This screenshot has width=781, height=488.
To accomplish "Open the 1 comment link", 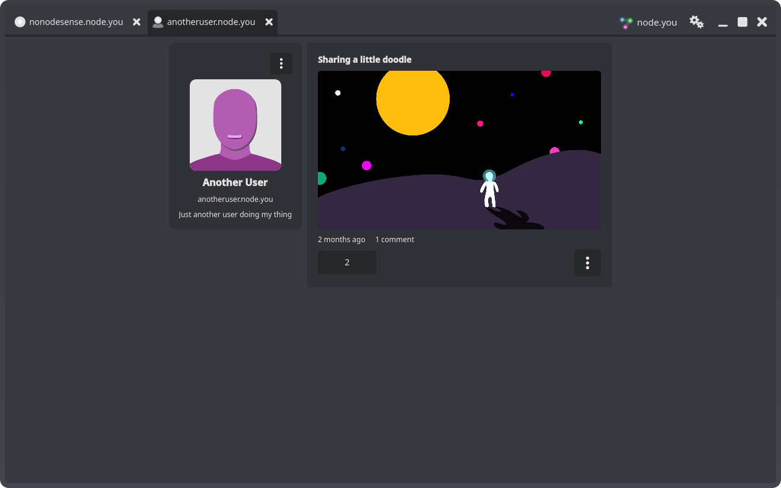I will coord(395,240).
